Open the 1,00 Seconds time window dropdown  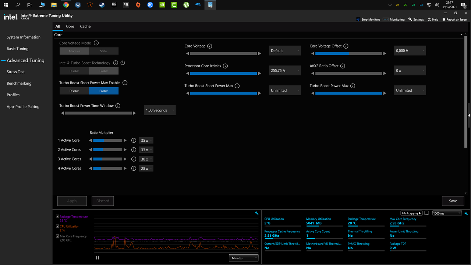[x=160, y=110]
